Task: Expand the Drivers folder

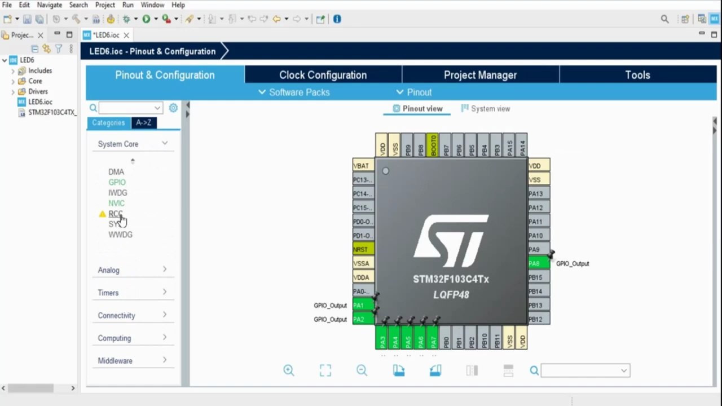Action: [13, 91]
